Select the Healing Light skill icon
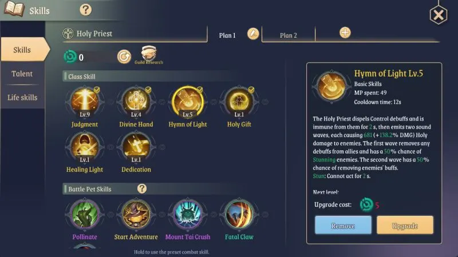Viewport: 458px width, 257px height. (85, 147)
